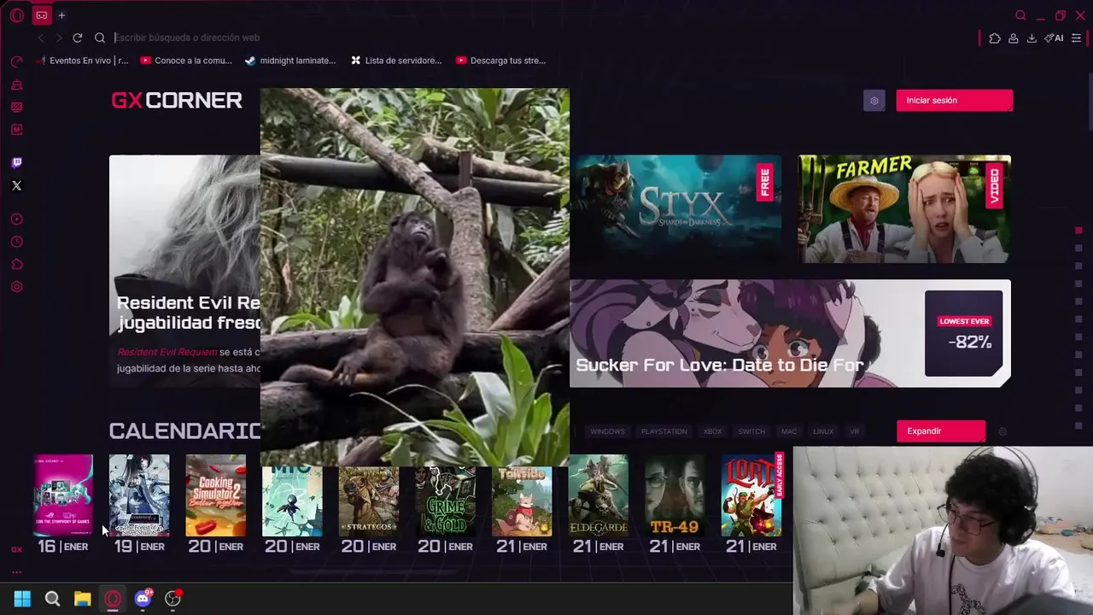
Task: Click the address bar search field
Action: (542, 38)
